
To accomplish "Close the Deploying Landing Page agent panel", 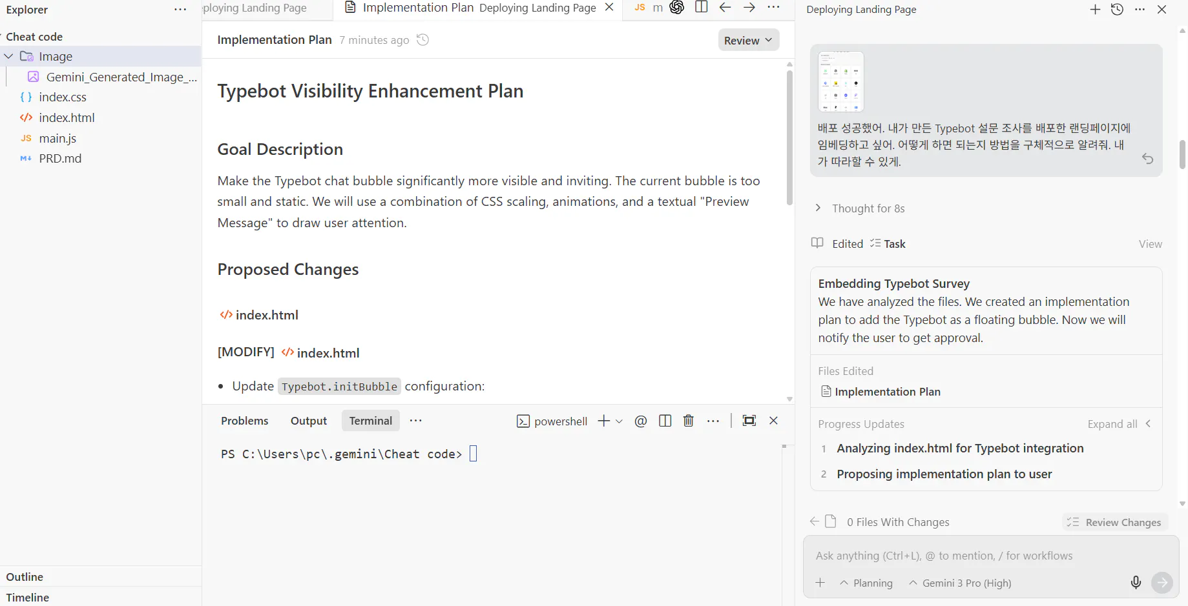I will coord(1162,10).
